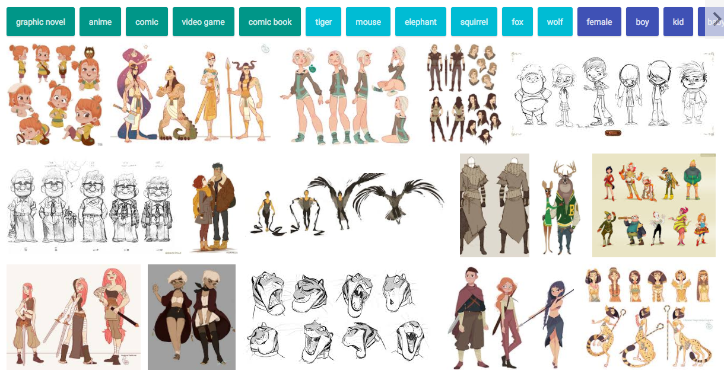View the hooded robe costume design image

point(494,205)
